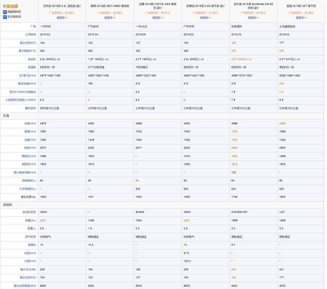Click the 最大扭矩(N·m) parameter link
This screenshot has width=327, height=289.
tap(27, 51)
